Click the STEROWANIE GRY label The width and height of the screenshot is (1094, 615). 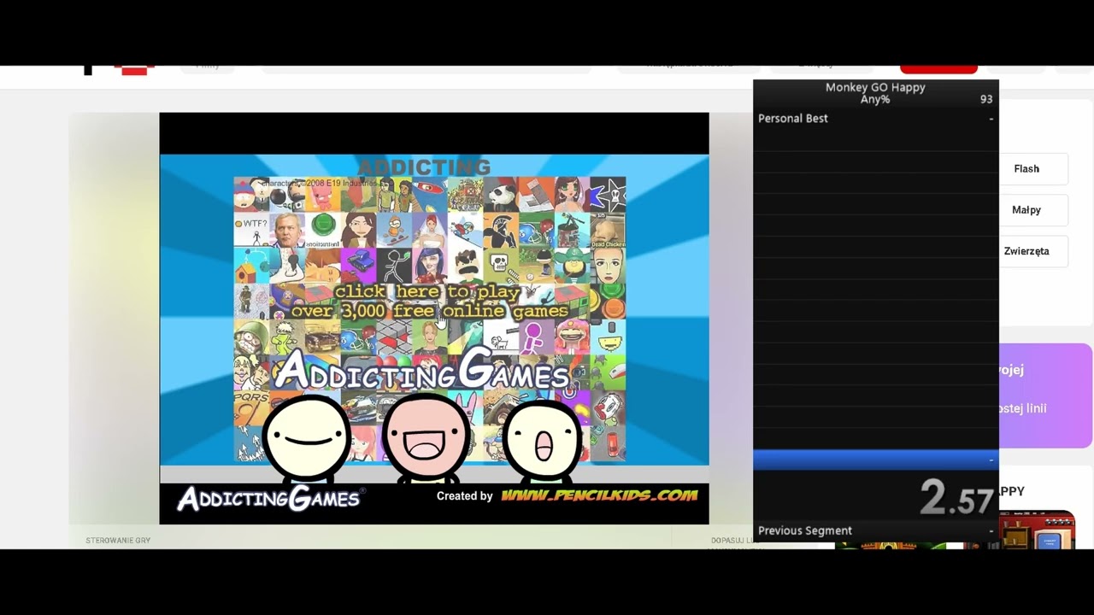tap(118, 541)
